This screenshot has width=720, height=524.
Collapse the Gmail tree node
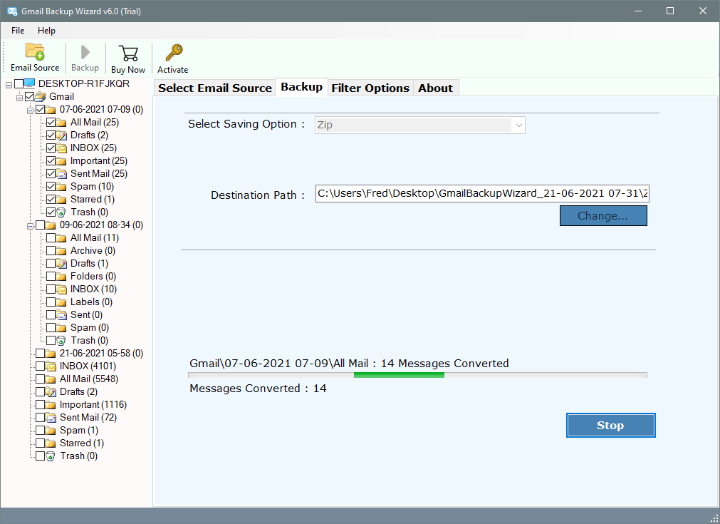(x=19, y=98)
